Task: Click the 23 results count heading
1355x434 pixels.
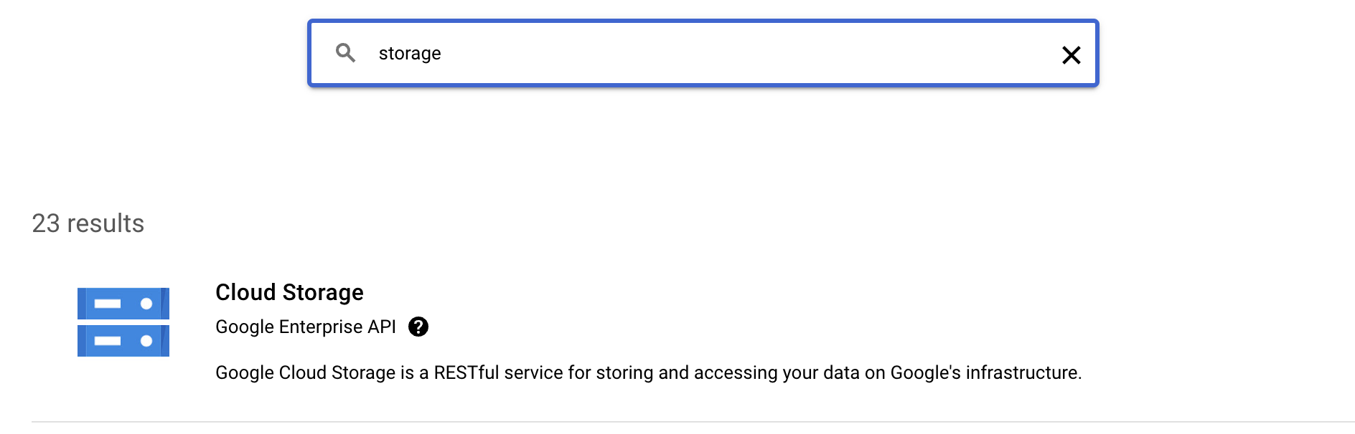Action: click(x=88, y=223)
